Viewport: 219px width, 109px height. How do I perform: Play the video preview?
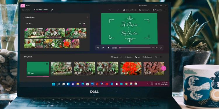pyautogui.click(x=103, y=48)
